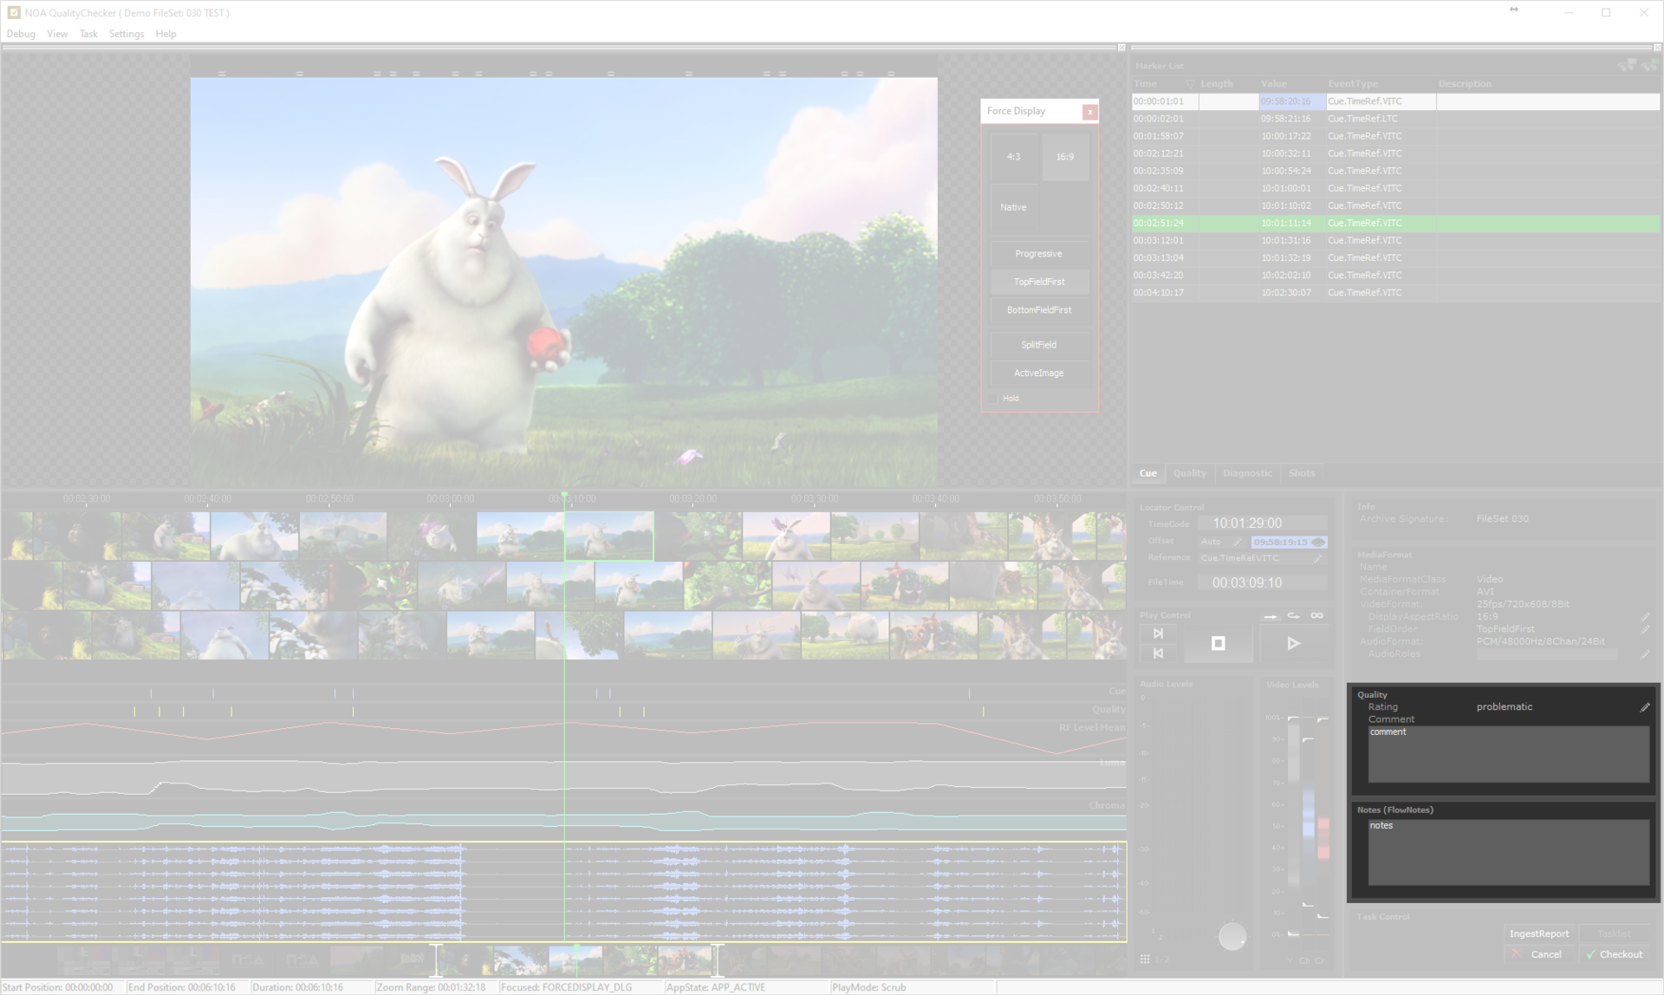The height and width of the screenshot is (995, 1664).
Task: Click the Quality Rating edit pencil icon
Action: click(x=1644, y=707)
